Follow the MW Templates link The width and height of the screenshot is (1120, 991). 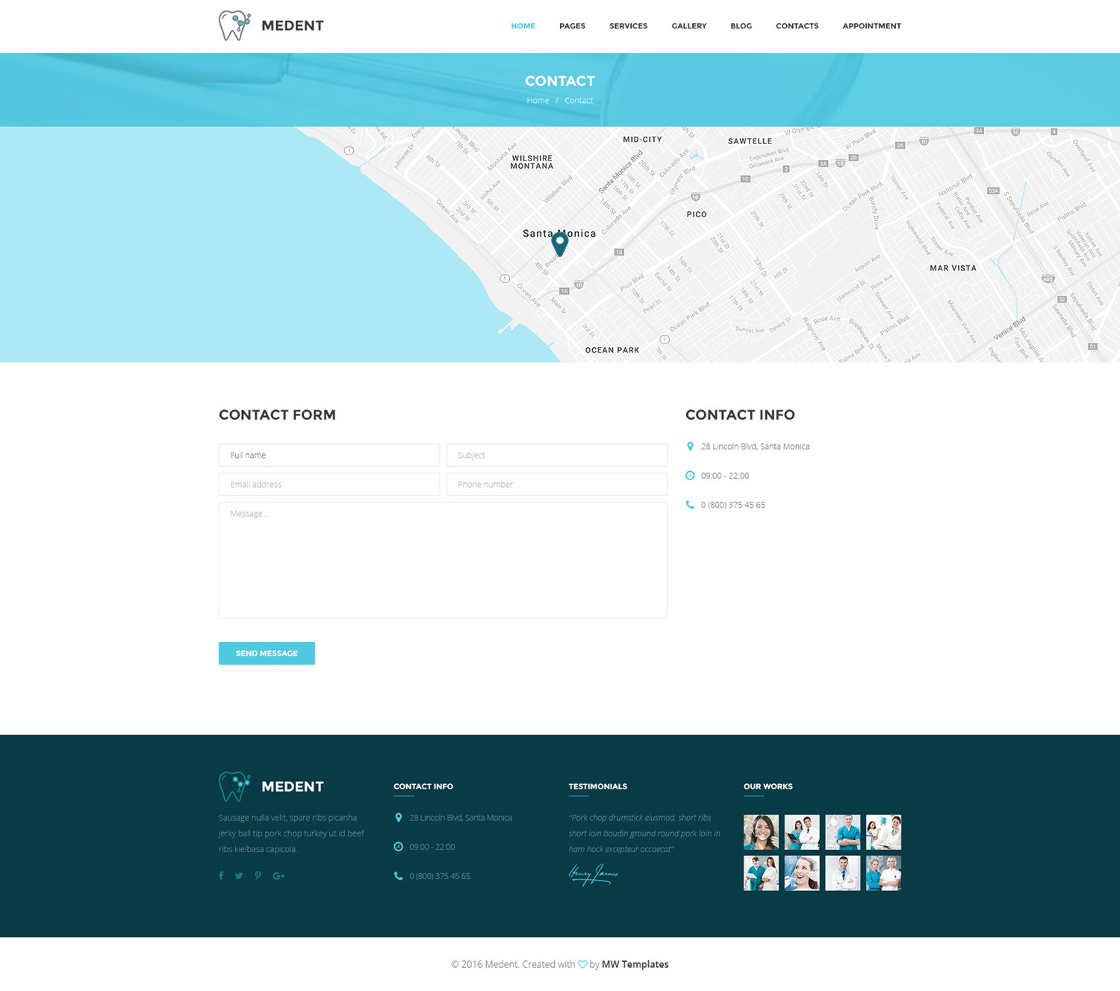(x=635, y=965)
